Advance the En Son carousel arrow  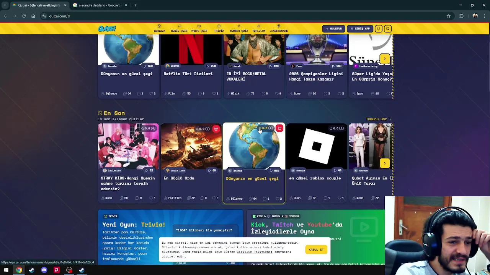point(385,163)
